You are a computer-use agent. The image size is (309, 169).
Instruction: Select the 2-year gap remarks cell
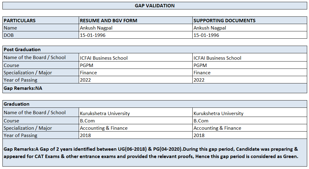[x=151, y=153]
